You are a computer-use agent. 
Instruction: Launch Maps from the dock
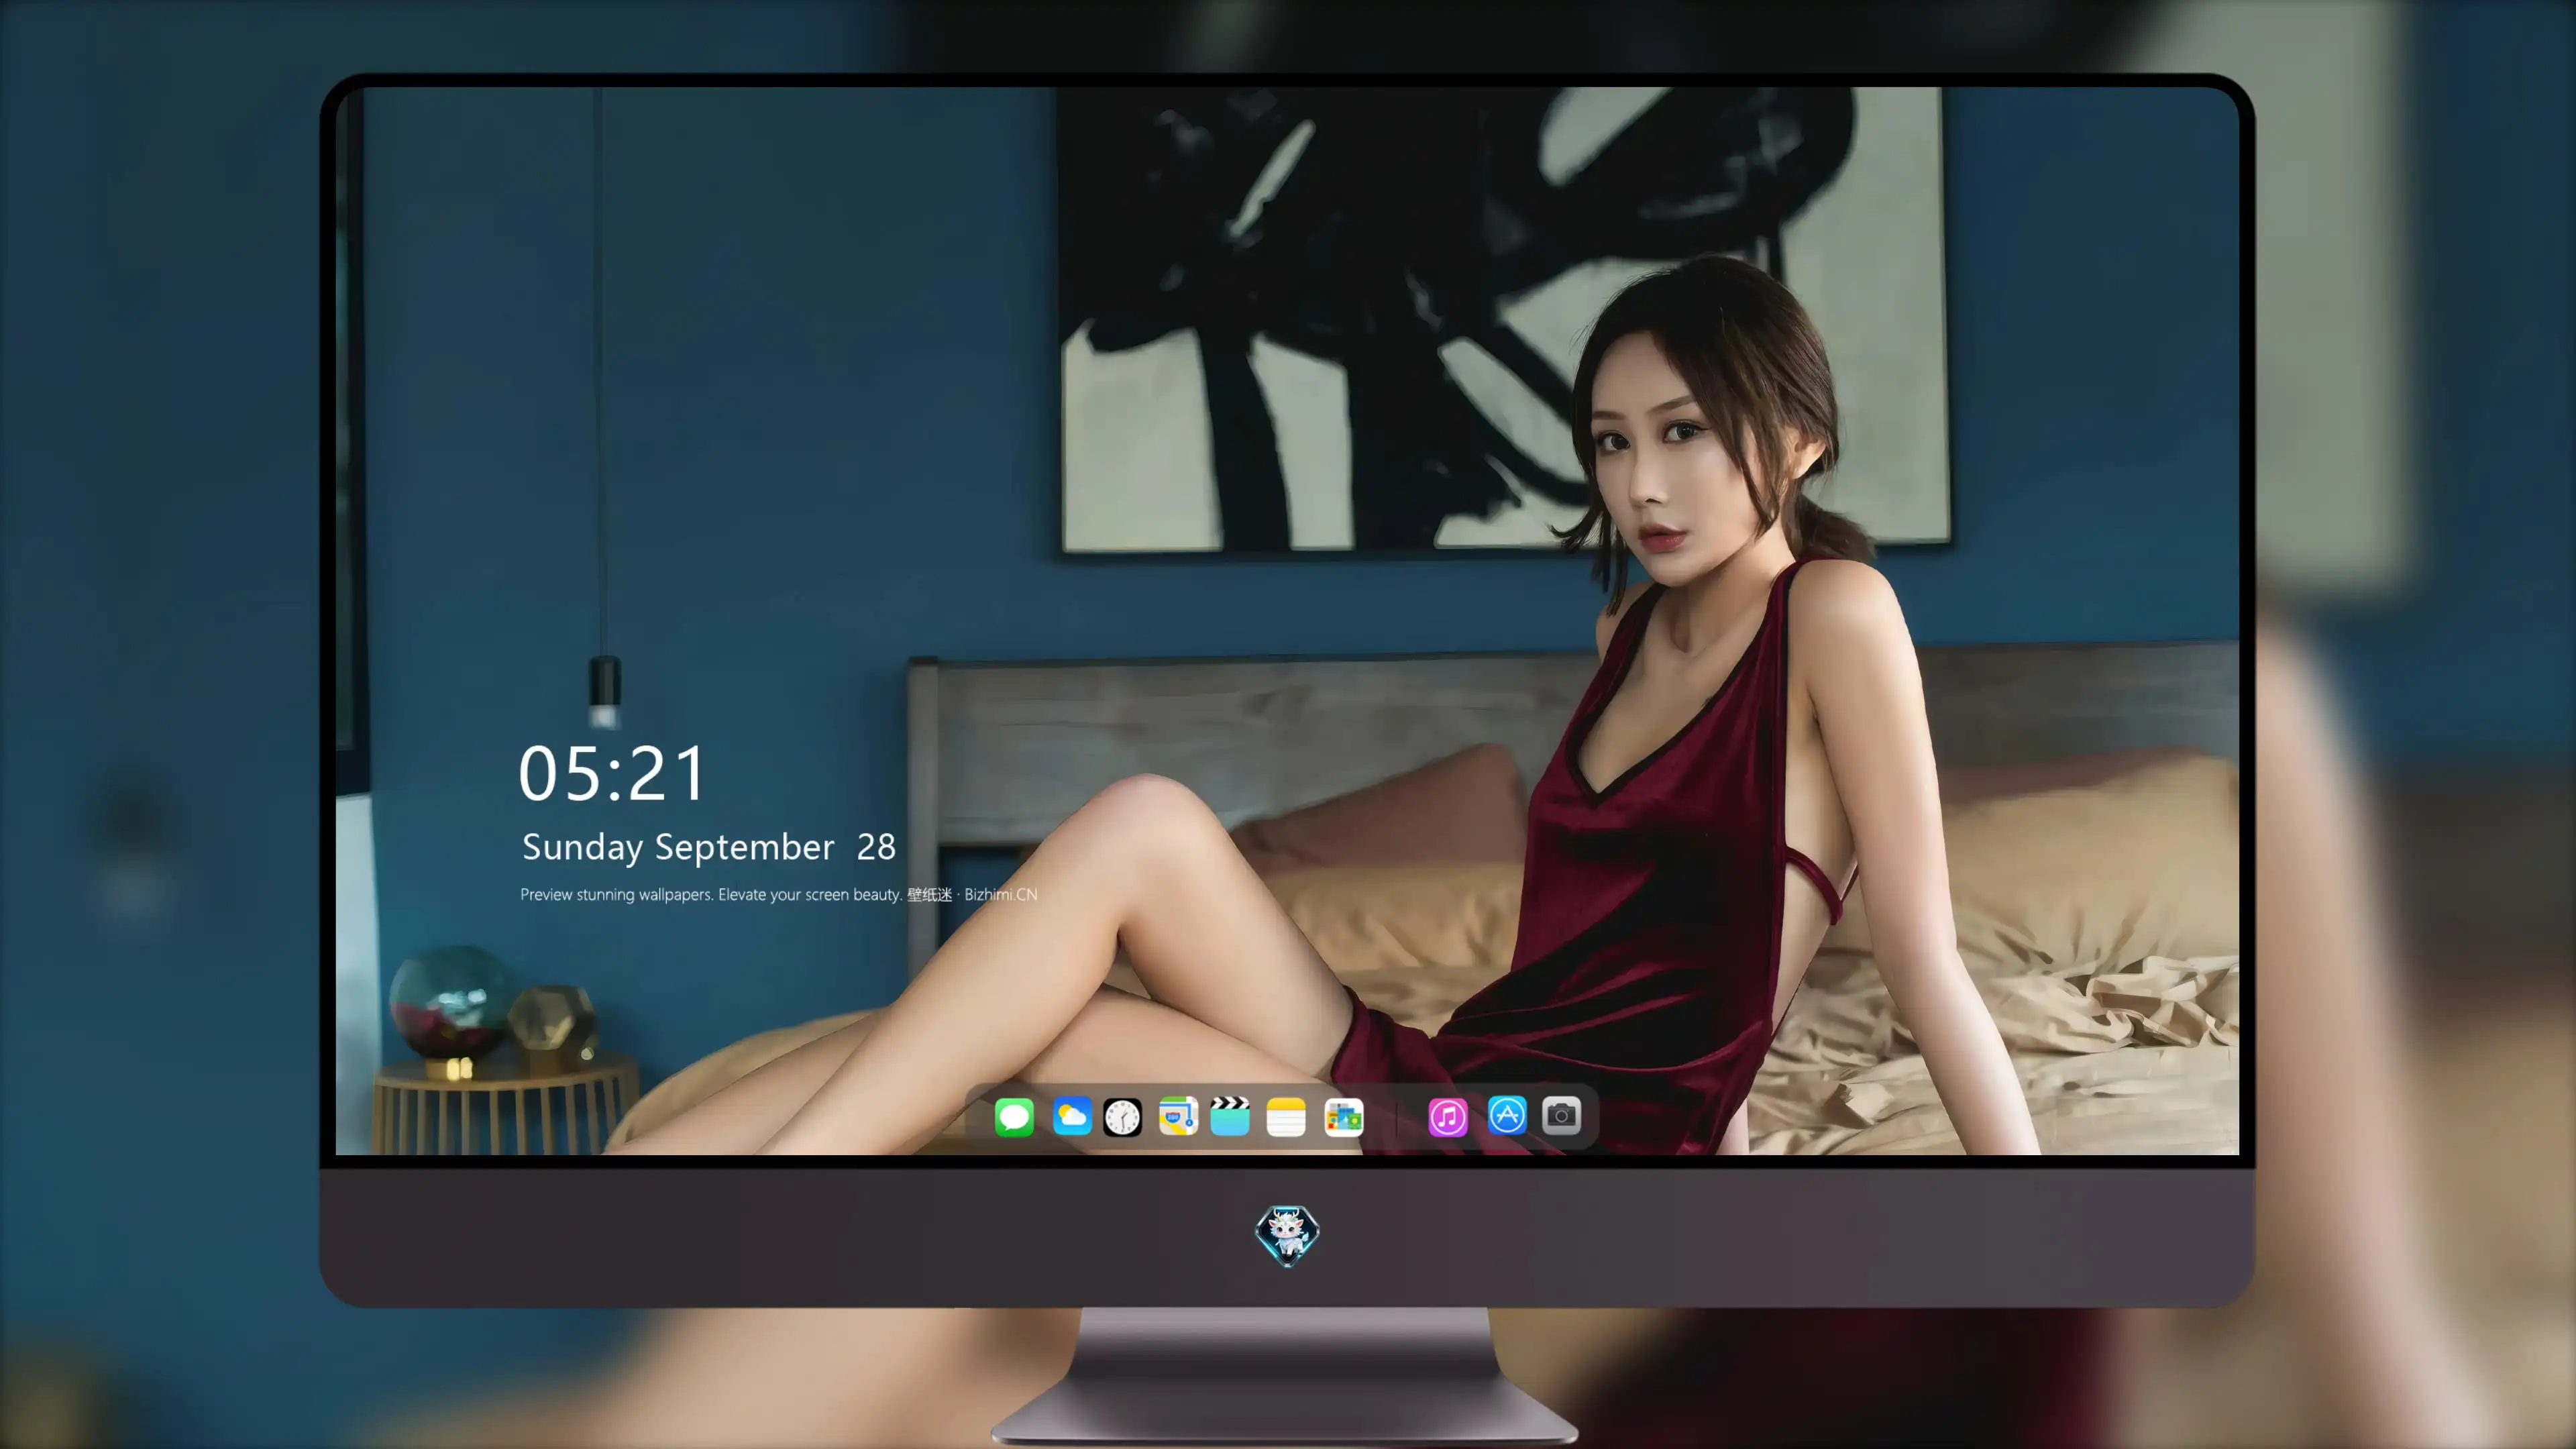click(x=1178, y=1116)
